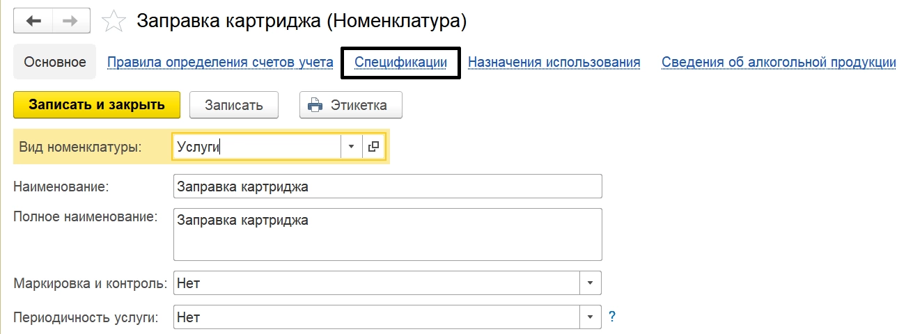The width and height of the screenshot is (906, 334).
Task: Click the forward navigation arrow
Action: tap(70, 22)
